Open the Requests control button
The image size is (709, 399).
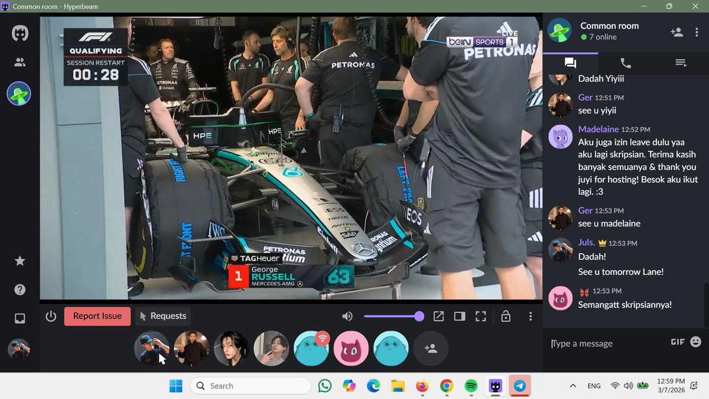[x=163, y=316]
